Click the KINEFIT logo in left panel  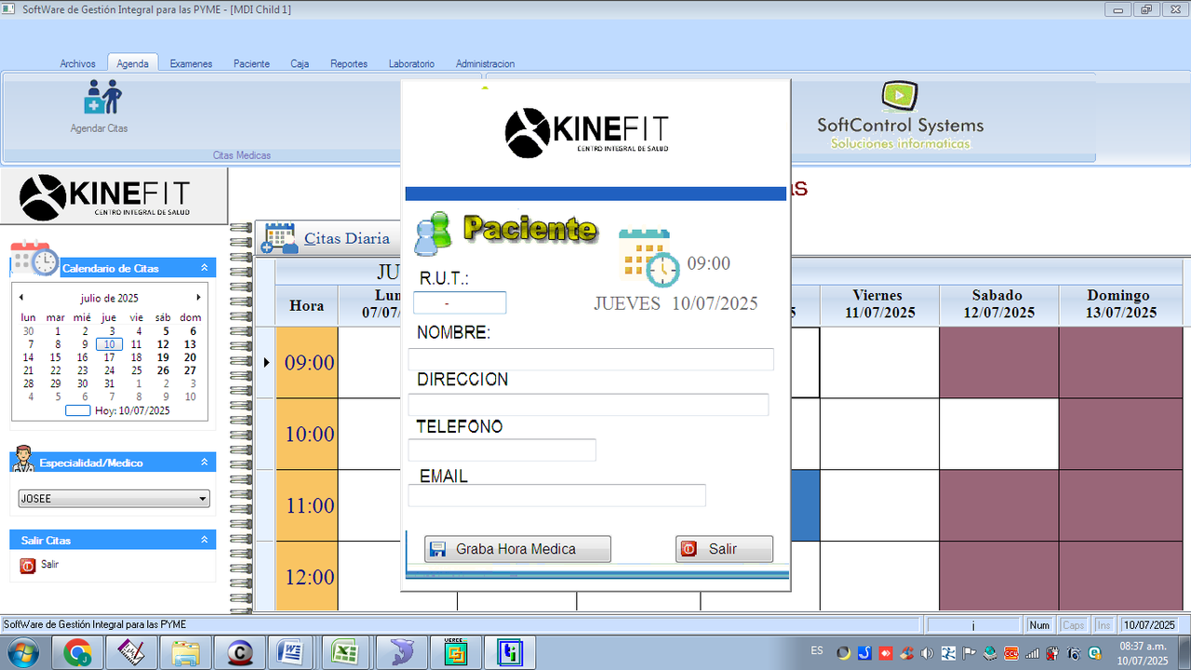(105, 196)
